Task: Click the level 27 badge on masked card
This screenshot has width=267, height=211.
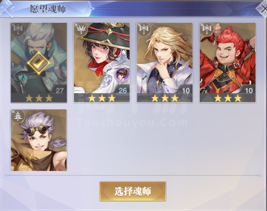Action: 59,90
